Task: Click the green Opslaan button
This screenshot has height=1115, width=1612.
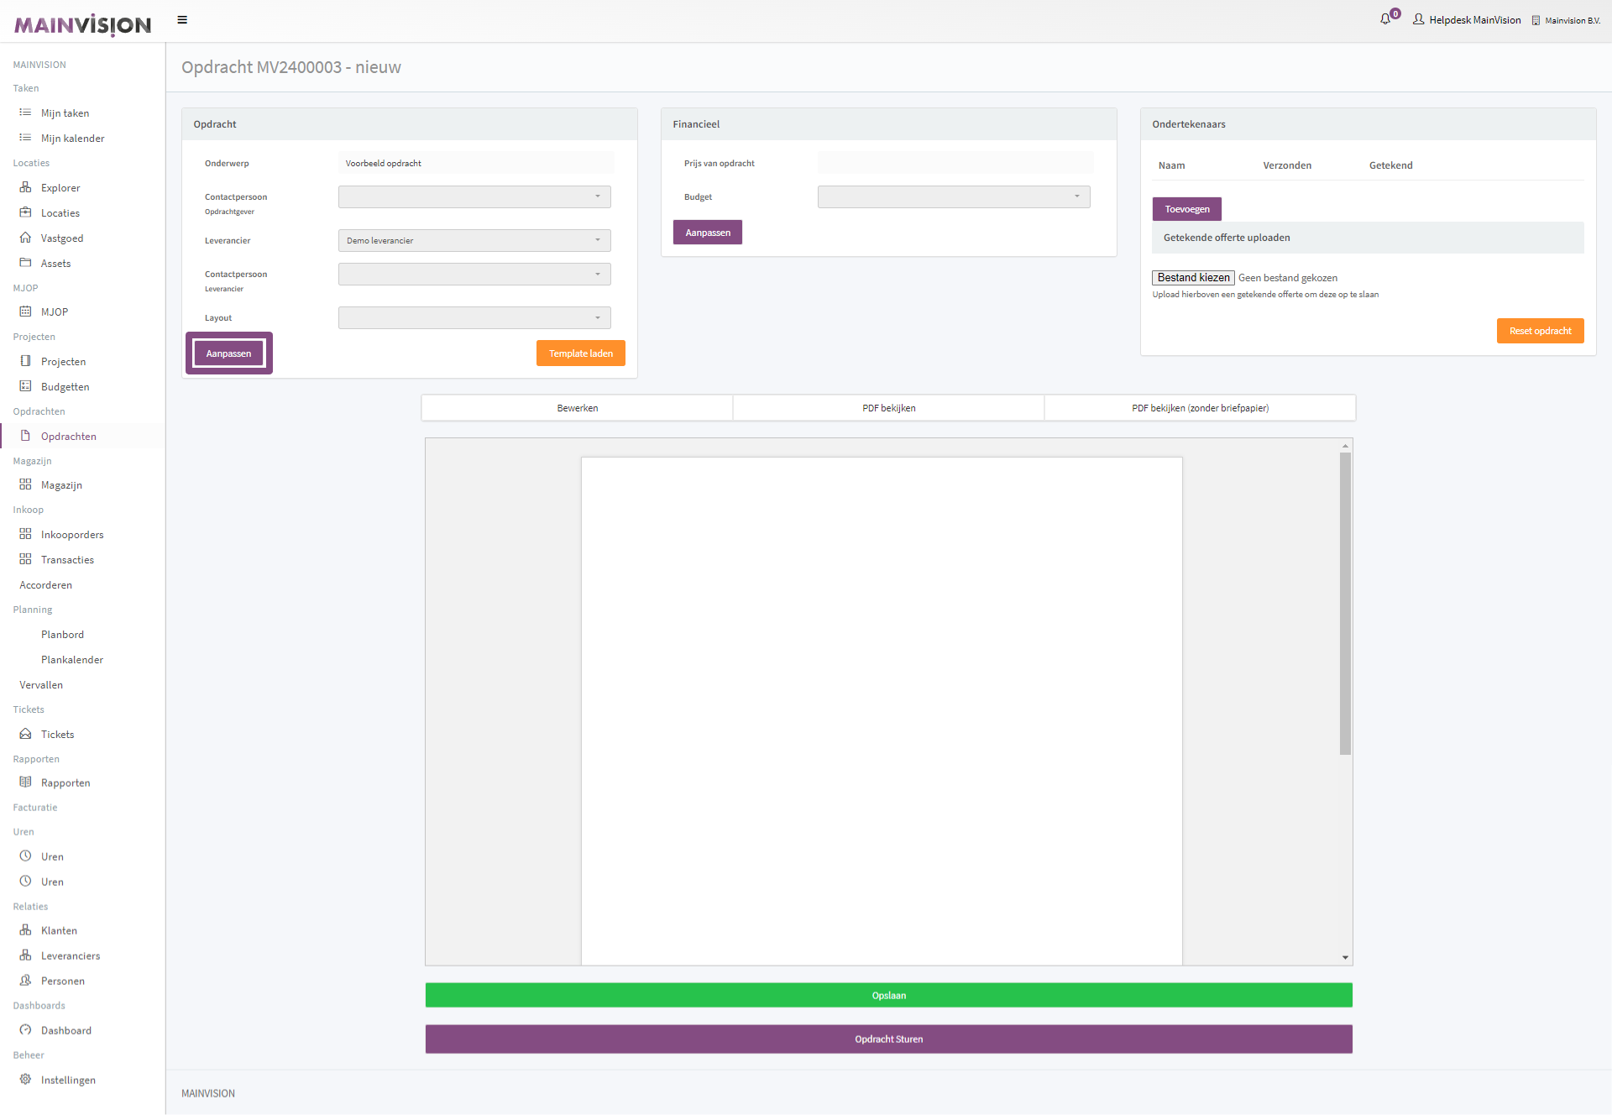Action: point(888,995)
